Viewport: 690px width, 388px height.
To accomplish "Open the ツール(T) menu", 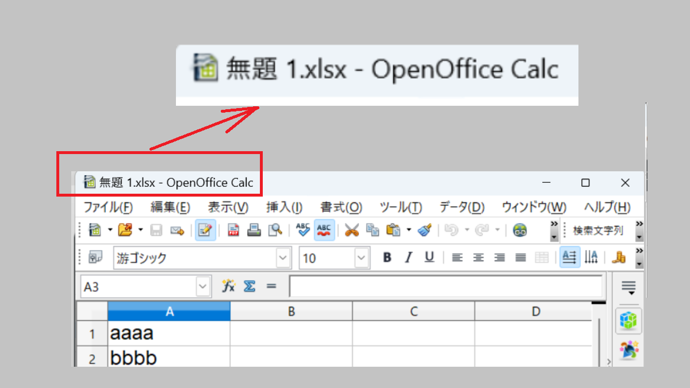I will pyautogui.click(x=401, y=208).
